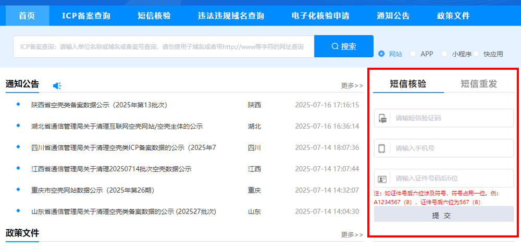Choose the 小程序 radio option
521x250 pixels.
pos(444,54)
